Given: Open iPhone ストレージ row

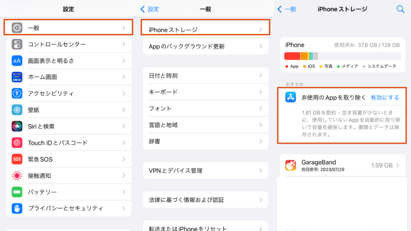Looking at the screenshot, I should [x=205, y=29].
